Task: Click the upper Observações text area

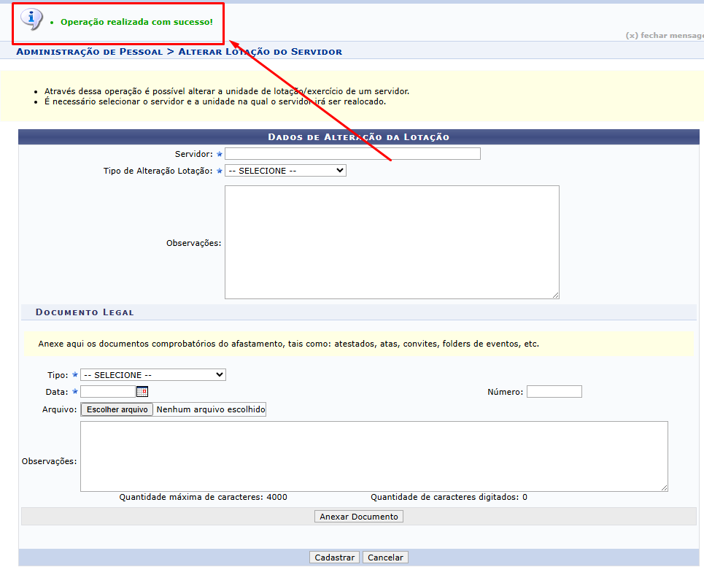Action: coord(392,242)
